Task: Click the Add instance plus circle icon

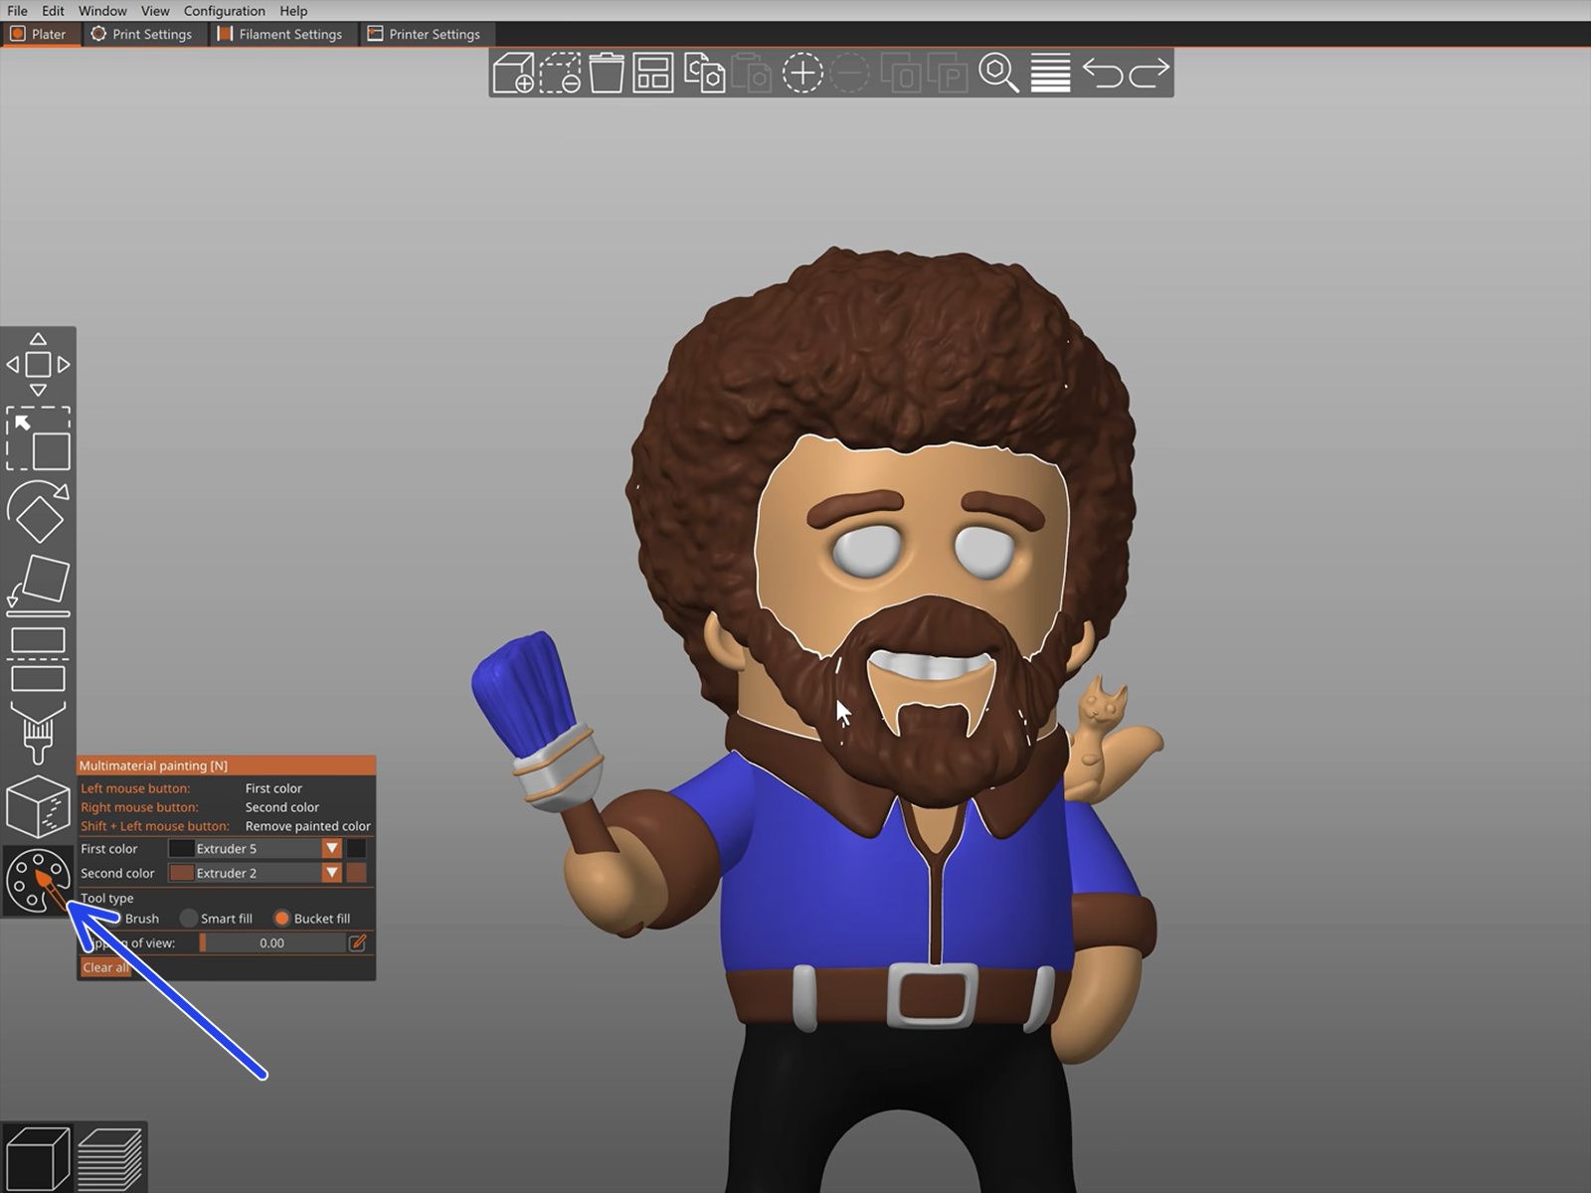Action: 802,74
